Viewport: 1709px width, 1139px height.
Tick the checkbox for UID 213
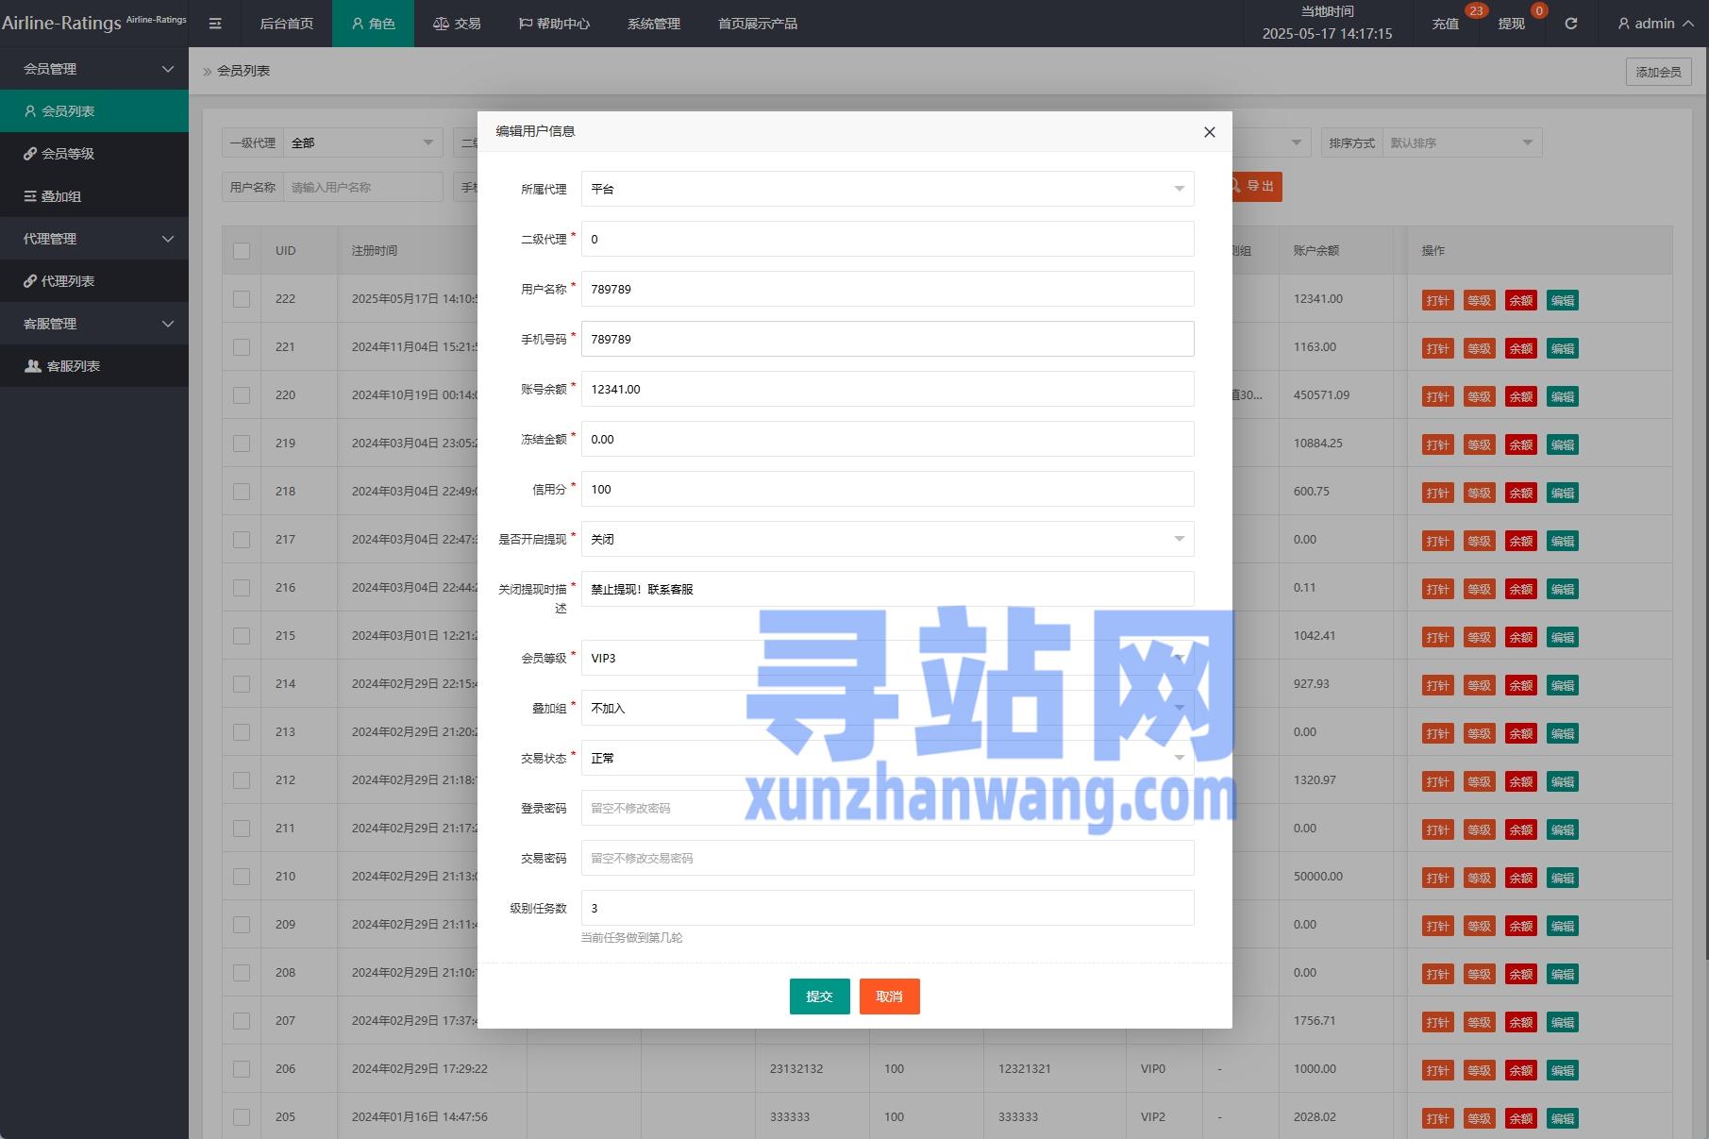(x=242, y=732)
